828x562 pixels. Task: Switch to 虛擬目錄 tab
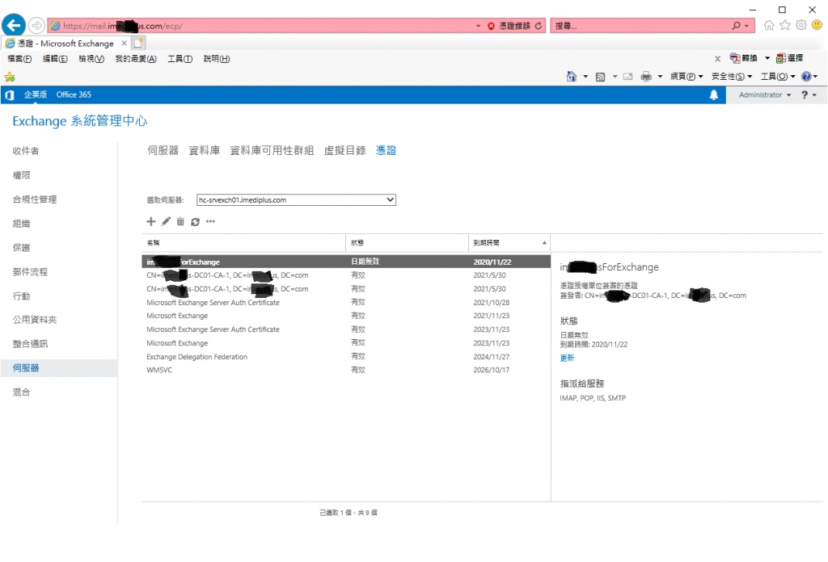click(x=344, y=150)
